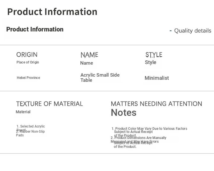Image resolution: width=214 pixels, height=171 pixels.
Task: Click Rubber Non-Slip Pads item
Action: click(x=30, y=133)
